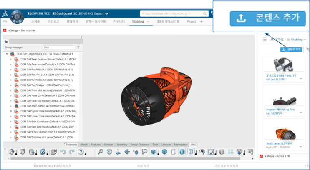The width and height of the screenshot is (310, 170).
Task: Click the left arrow of the action bar scrollbar
Action: (9, 159)
